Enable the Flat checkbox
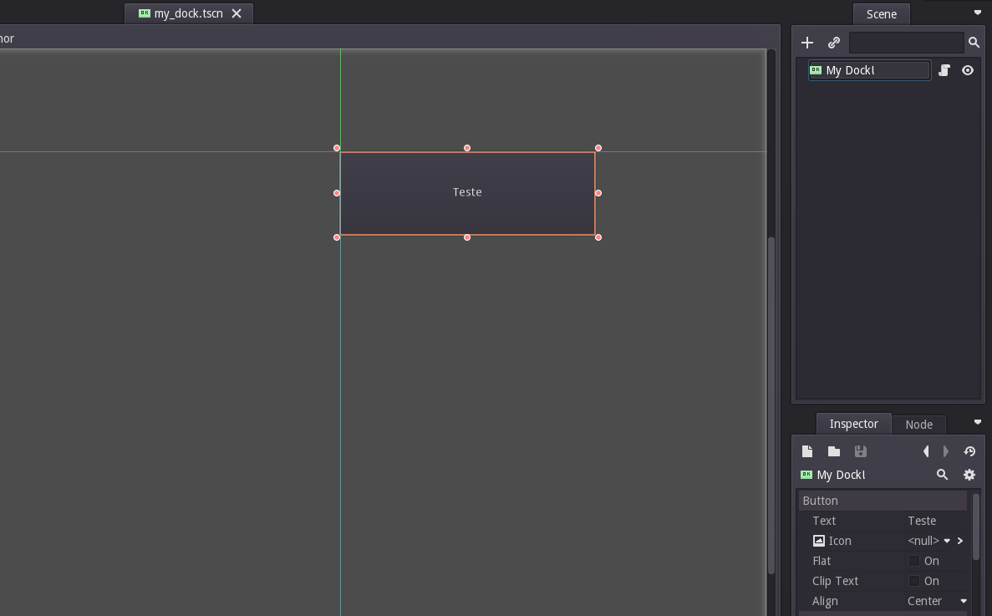 tap(914, 561)
